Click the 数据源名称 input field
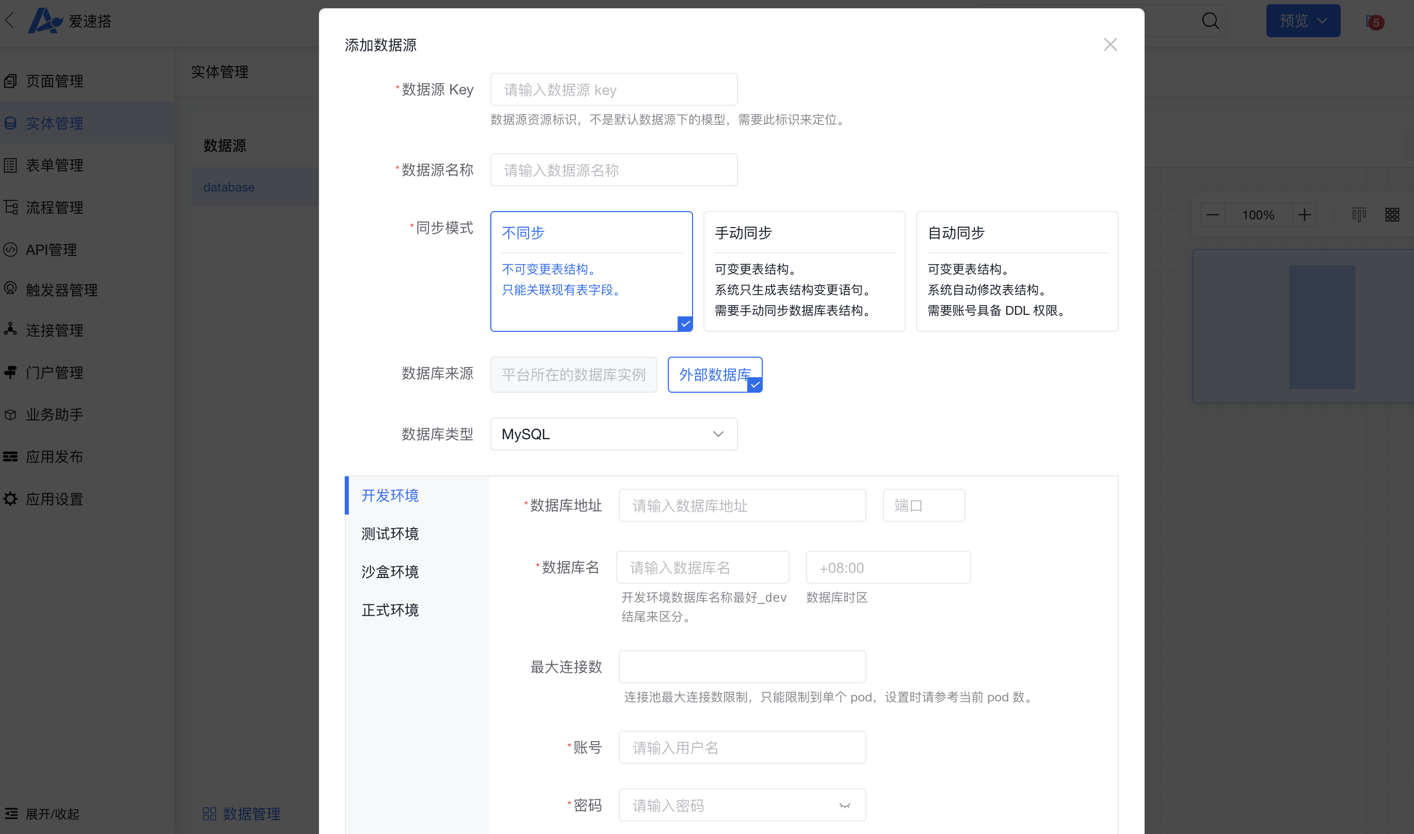Viewport: 1414px width, 834px height. [x=614, y=170]
